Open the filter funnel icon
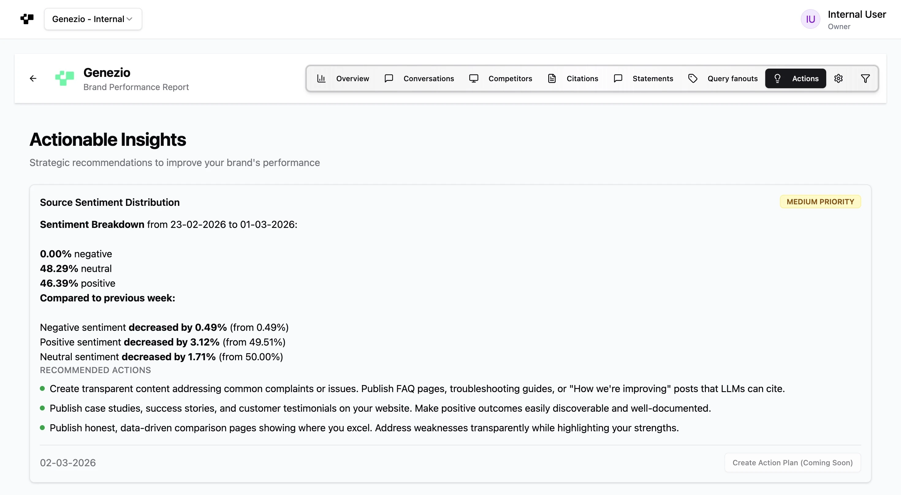Image resolution: width=901 pixels, height=495 pixels. point(865,78)
